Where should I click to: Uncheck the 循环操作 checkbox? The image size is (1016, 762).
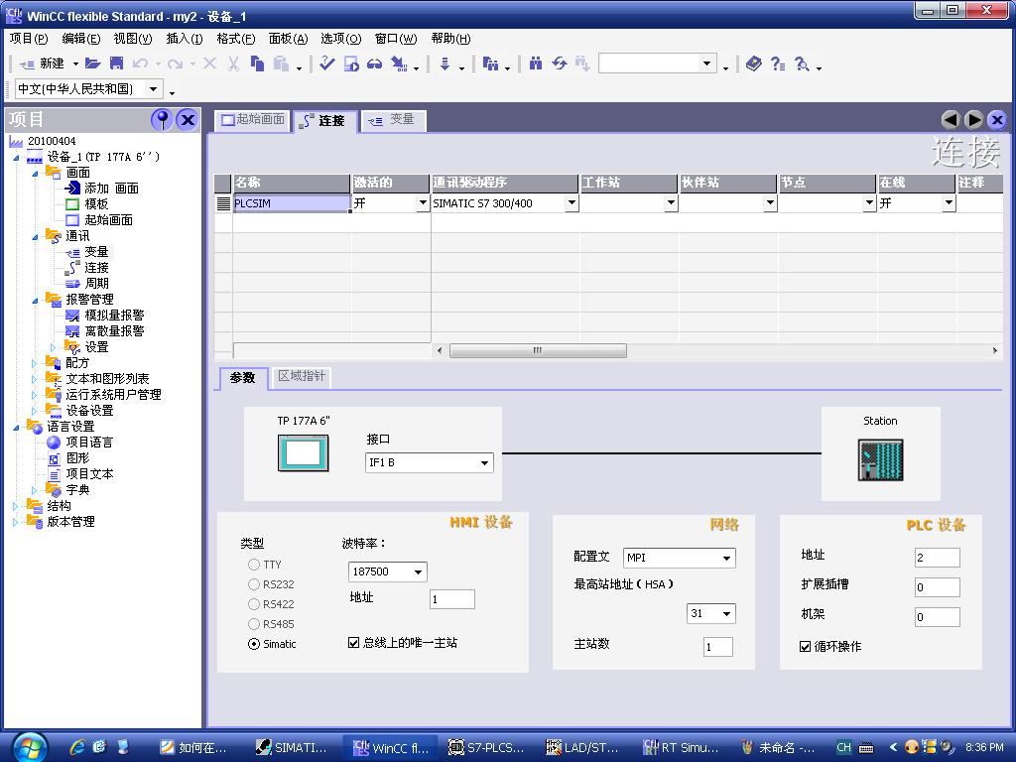click(x=806, y=646)
